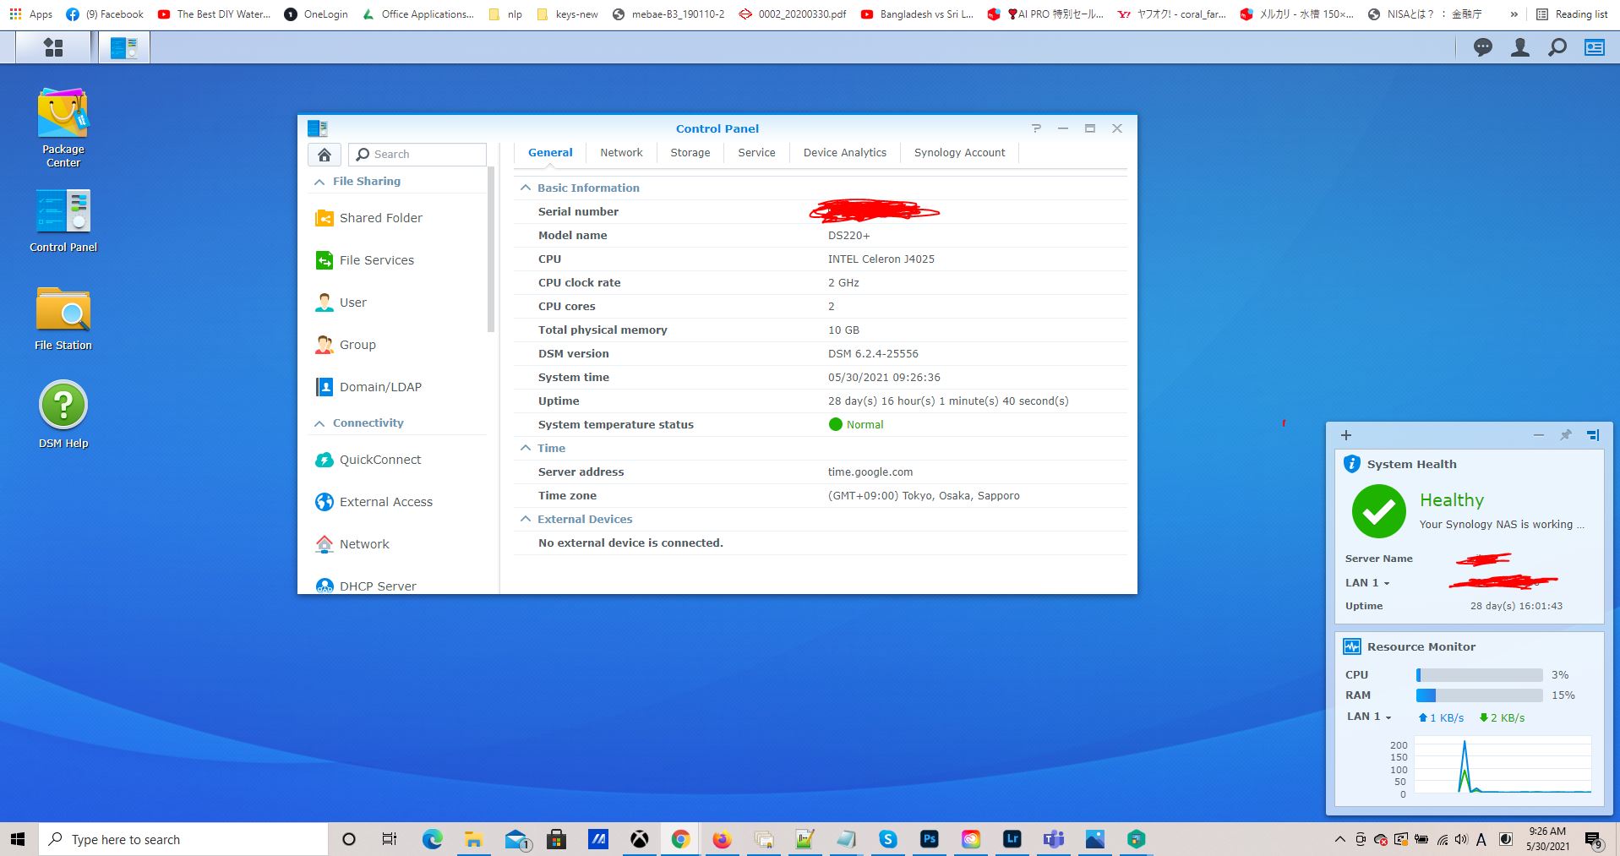Collapse the File Sharing section
Viewport: 1620px width, 856px height.
pos(319,182)
